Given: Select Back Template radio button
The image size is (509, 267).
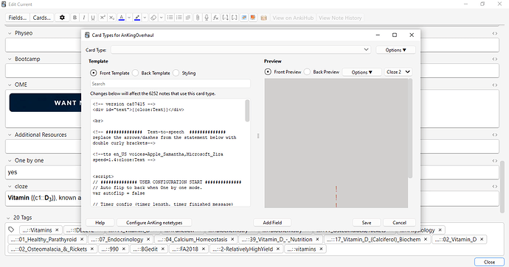Looking at the screenshot, I should pyautogui.click(x=136, y=73).
